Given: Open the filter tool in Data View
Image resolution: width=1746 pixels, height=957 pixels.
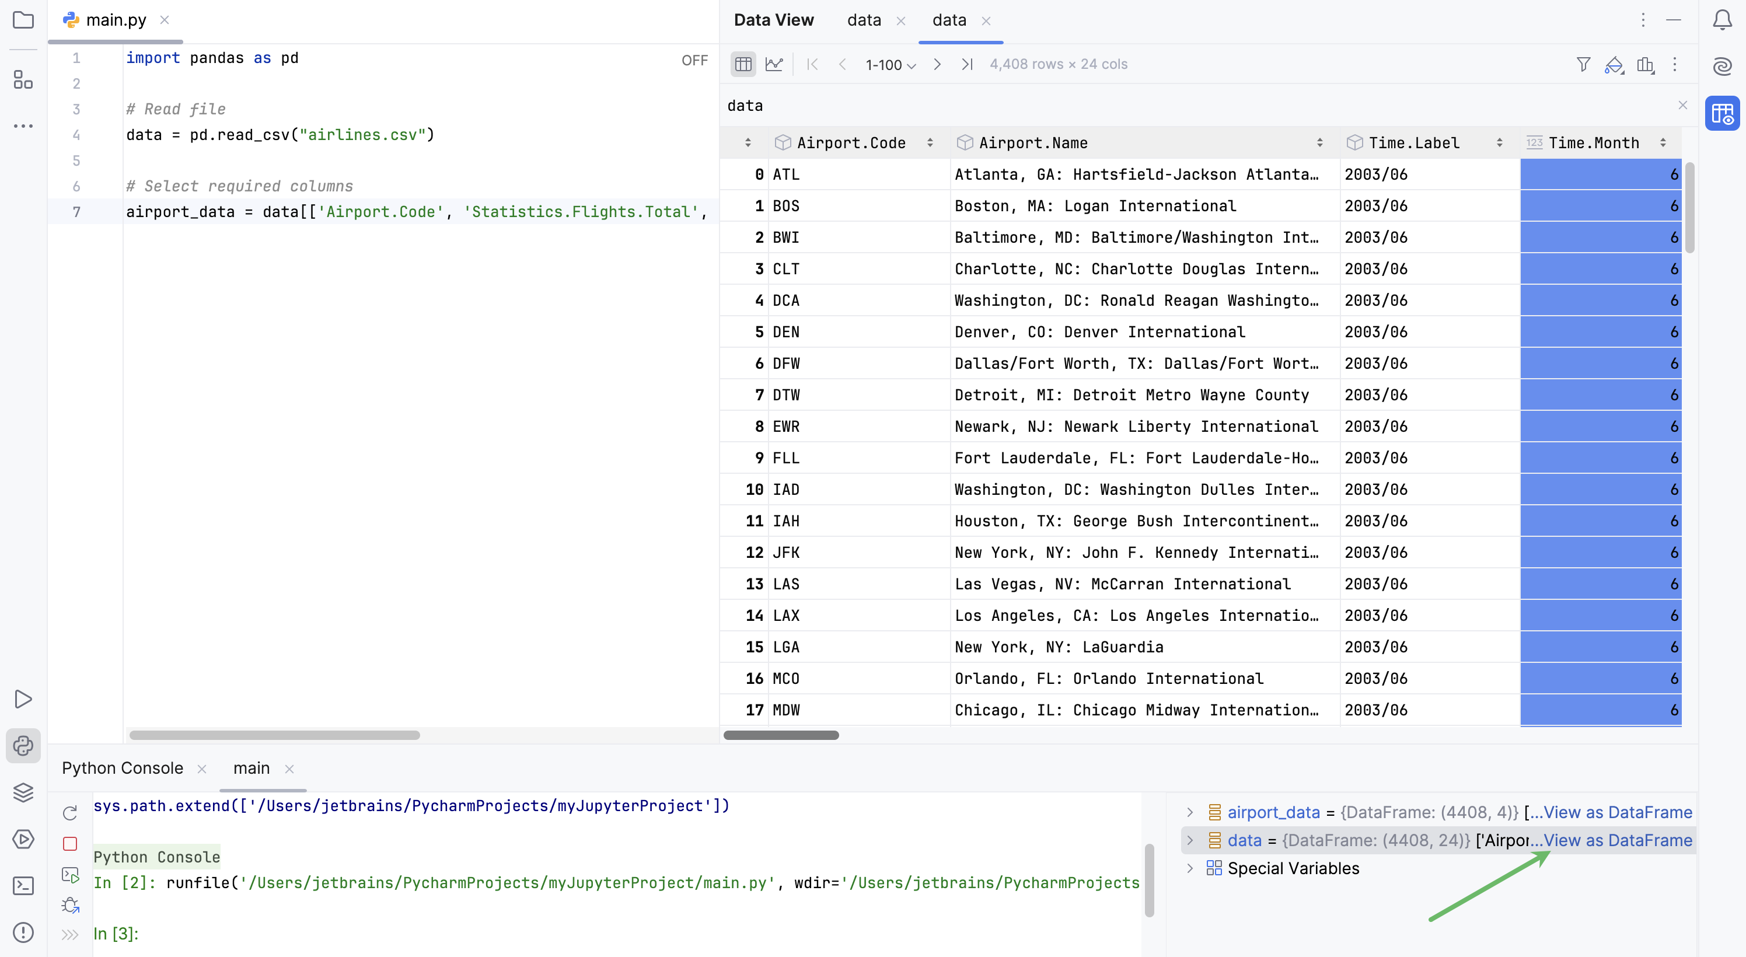Looking at the screenshot, I should pos(1583,64).
